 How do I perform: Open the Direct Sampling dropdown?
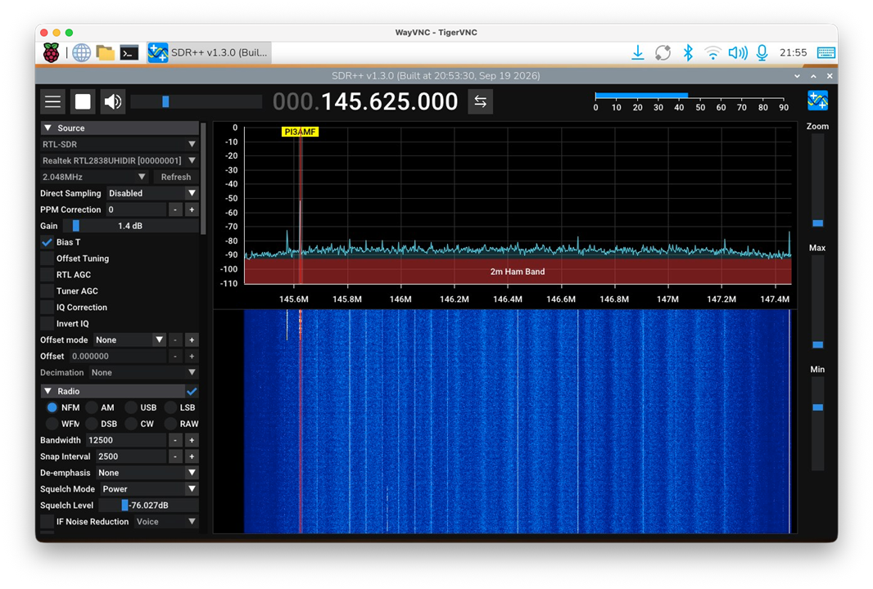click(x=152, y=193)
